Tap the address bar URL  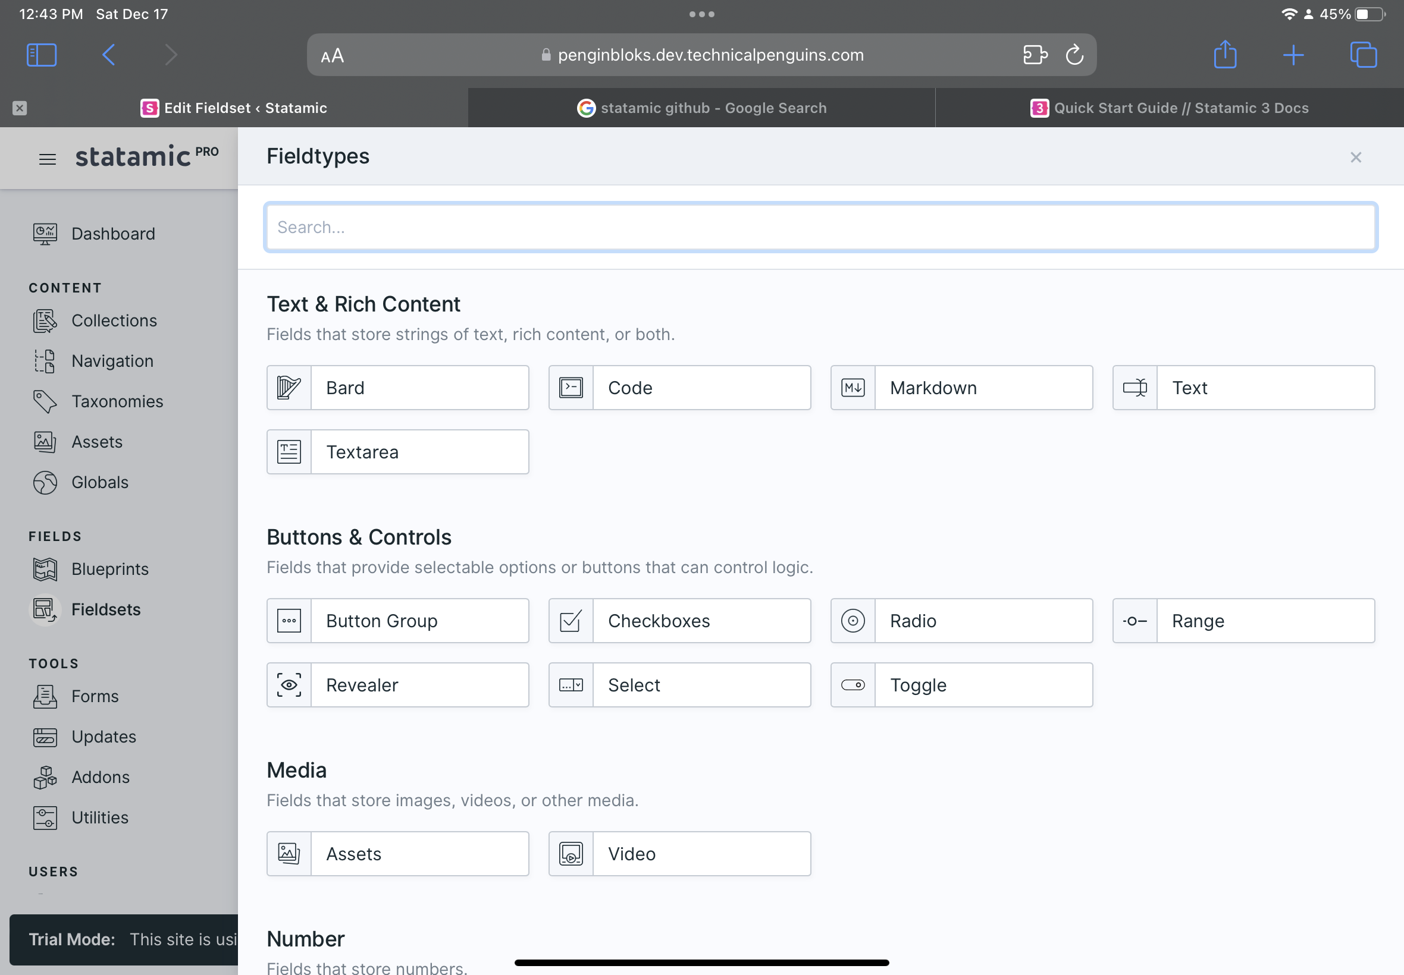coord(701,55)
